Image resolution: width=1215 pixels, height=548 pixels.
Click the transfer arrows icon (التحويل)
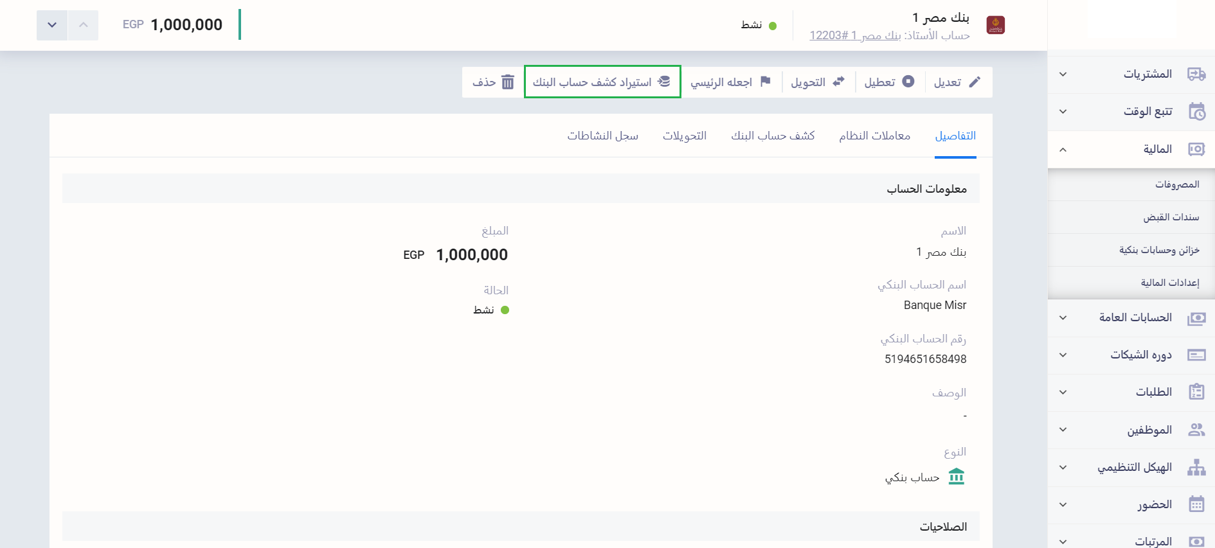(x=838, y=82)
